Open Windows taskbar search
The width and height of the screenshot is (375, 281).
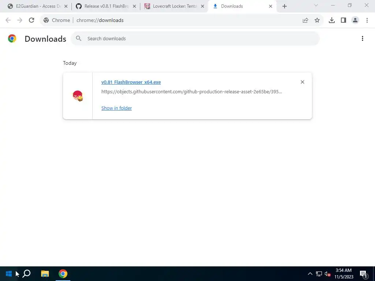tap(26, 274)
